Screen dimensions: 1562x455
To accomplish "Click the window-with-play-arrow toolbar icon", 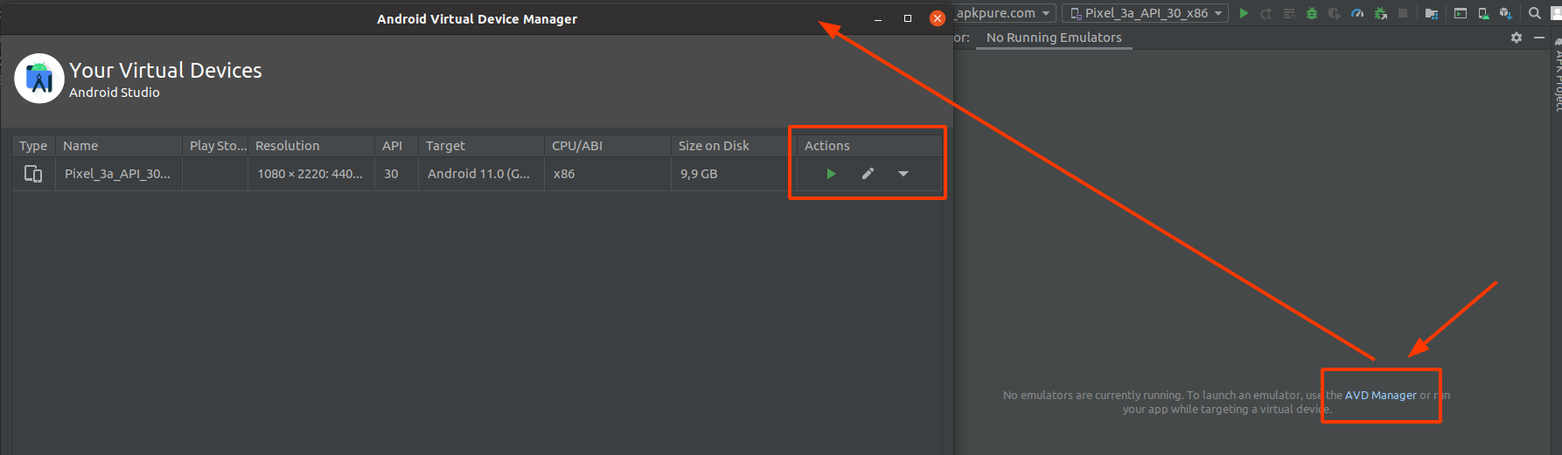I will pyautogui.click(x=1461, y=13).
